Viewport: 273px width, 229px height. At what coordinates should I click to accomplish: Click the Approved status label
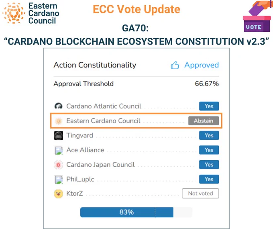tap(202, 65)
